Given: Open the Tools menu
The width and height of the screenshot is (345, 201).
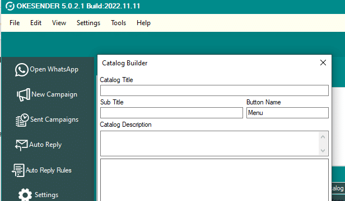Looking at the screenshot, I should pyautogui.click(x=118, y=23).
